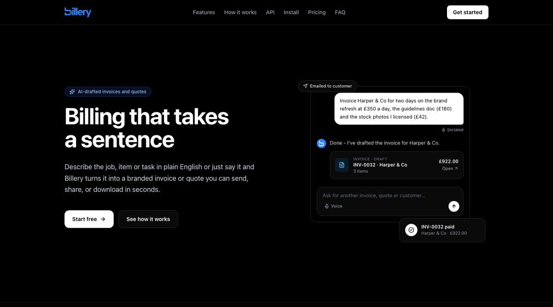The width and height of the screenshot is (553, 307).
Task: Open the Pricing page link
Action: [x=317, y=12]
